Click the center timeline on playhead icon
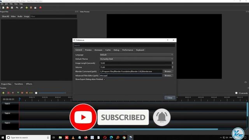249x140 pixels. pos(31,93)
